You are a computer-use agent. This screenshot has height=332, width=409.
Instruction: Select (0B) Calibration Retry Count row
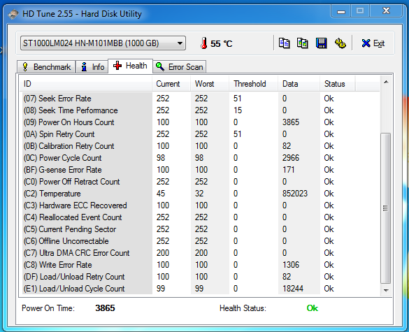pyautogui.click(x=200, y=146)
